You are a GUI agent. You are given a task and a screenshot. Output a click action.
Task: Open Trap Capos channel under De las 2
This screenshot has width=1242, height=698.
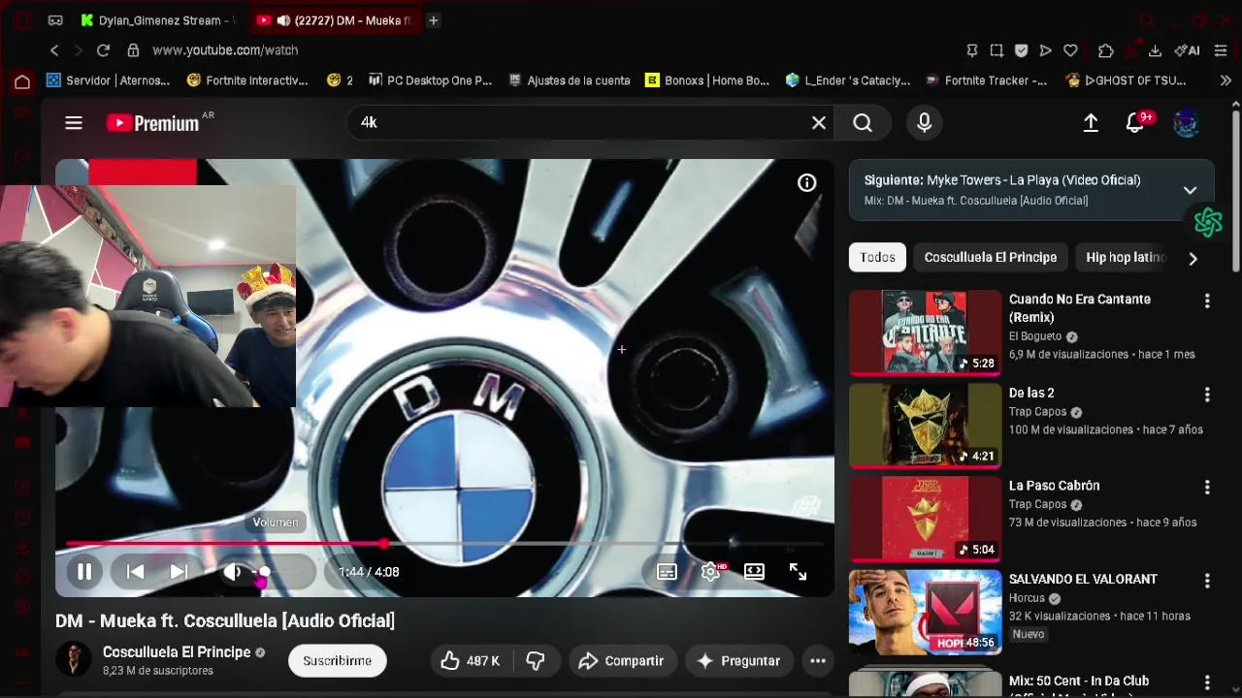(x=1037, y=412)
